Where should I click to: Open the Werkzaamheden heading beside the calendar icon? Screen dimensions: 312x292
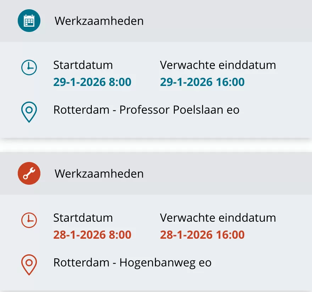pos(99,21)
